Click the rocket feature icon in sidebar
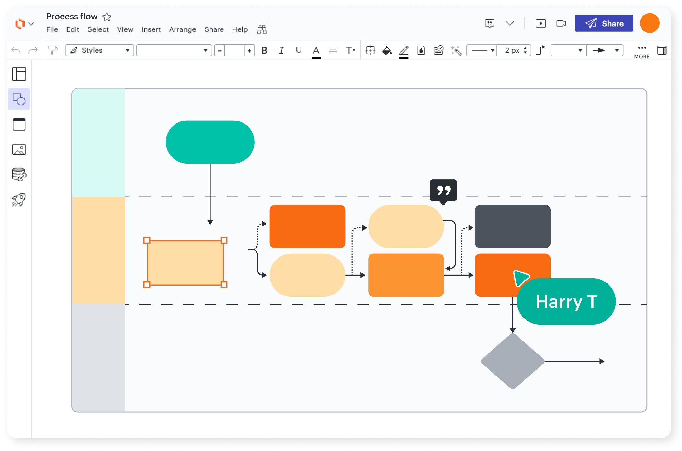This screenshot has width=682, height=451. (19, 200)
